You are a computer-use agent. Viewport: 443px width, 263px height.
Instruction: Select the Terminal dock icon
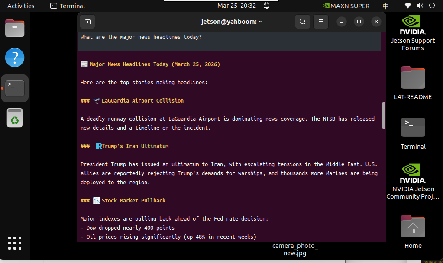point(15,88)
